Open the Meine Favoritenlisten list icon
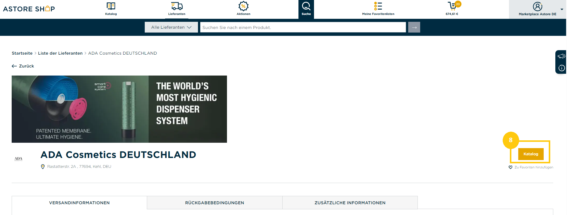The image size is (567, 215). [x=378, y=6]
